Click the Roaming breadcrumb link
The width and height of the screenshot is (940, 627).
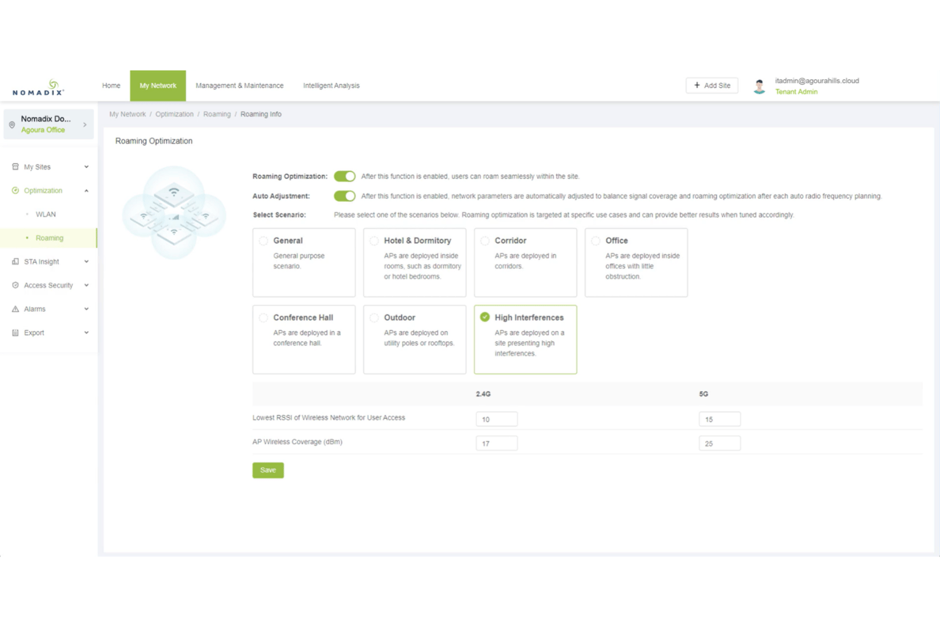pos(217,114)
